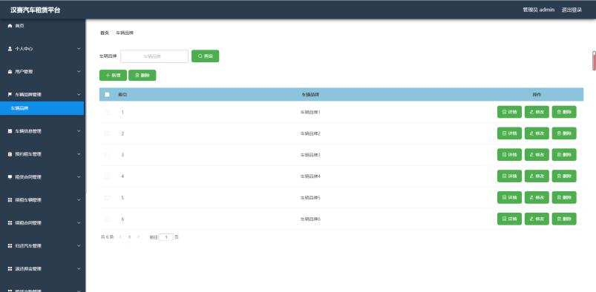The width and height of the screenshot is (596, 292).
Task: Expand the 租赁合同管理 menu chevron
Action: (79, 177)
